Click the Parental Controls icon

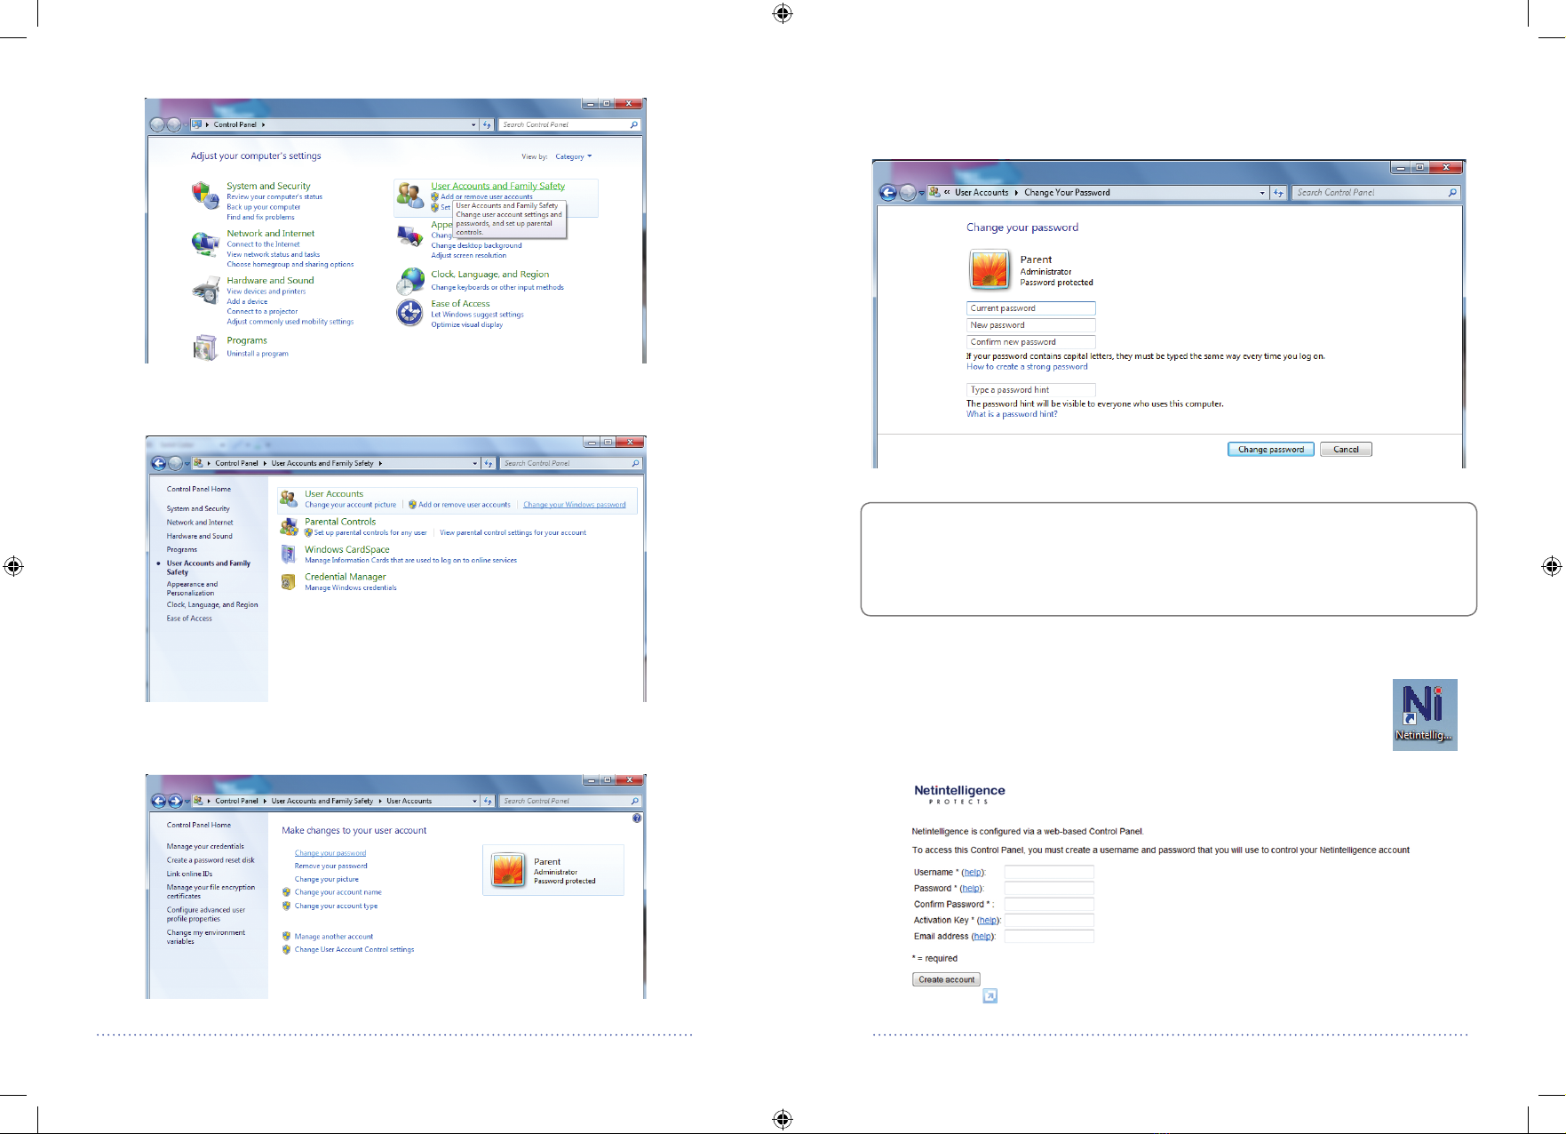[289, 527]
